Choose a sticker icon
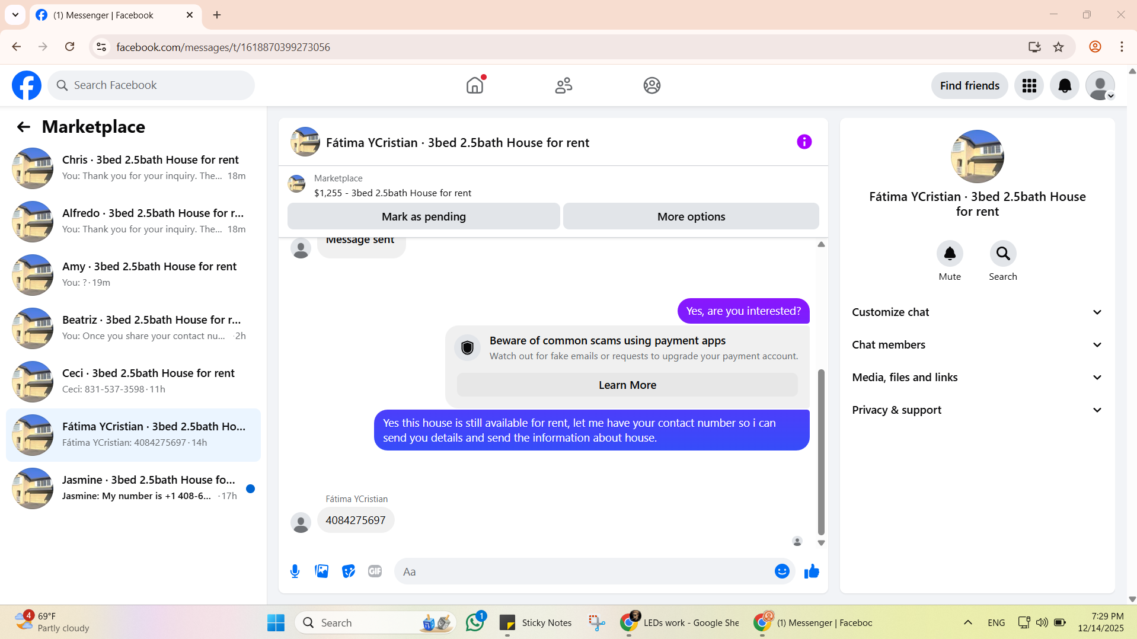This screenshot has width=1137, height=639. click(x=348, y=571)
